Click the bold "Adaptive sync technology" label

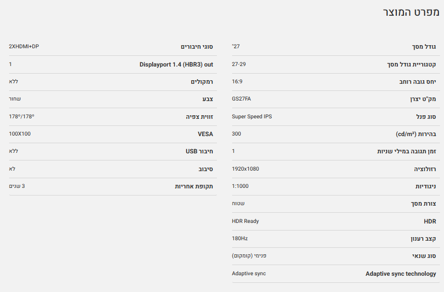click(400, 274)
